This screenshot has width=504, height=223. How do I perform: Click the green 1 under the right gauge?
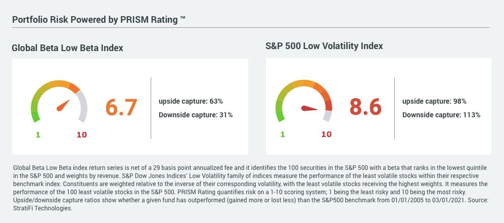[283, 134]
